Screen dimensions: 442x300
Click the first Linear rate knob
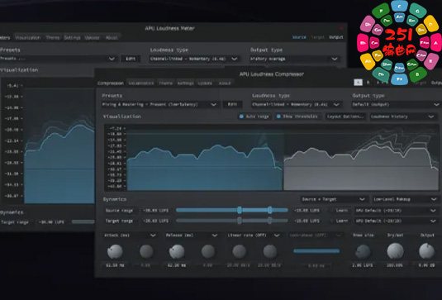(239, 251)
